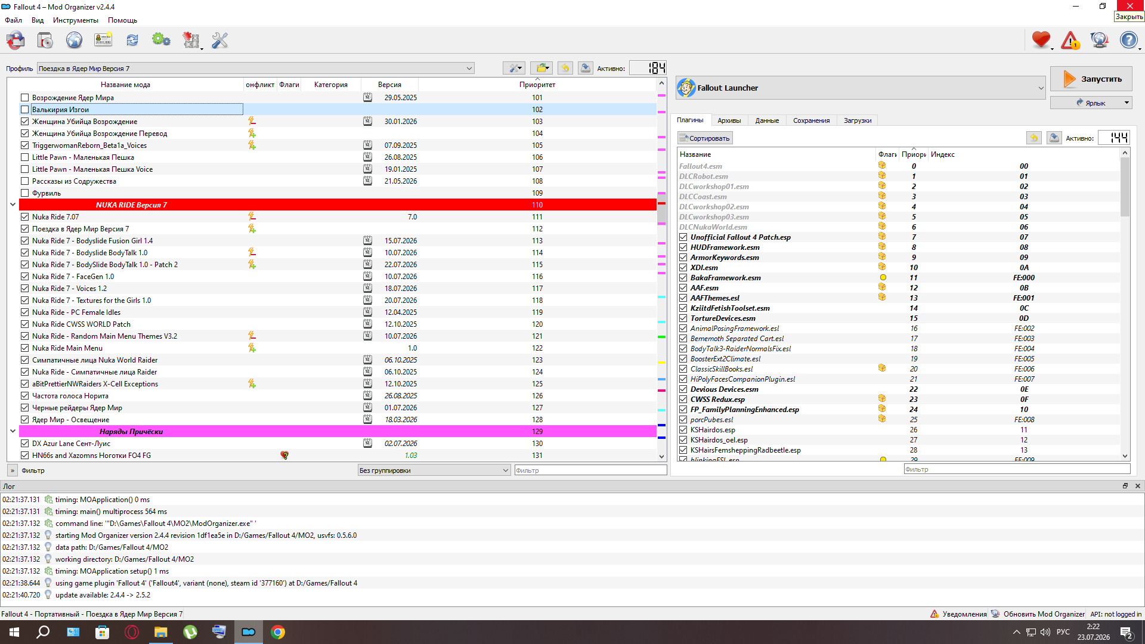Click Обновить Mod Organizer in status bar
The width and height of the screenshot is (1145, 644).
1038,614
